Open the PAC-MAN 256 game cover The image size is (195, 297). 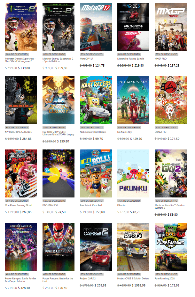[59, 173]
